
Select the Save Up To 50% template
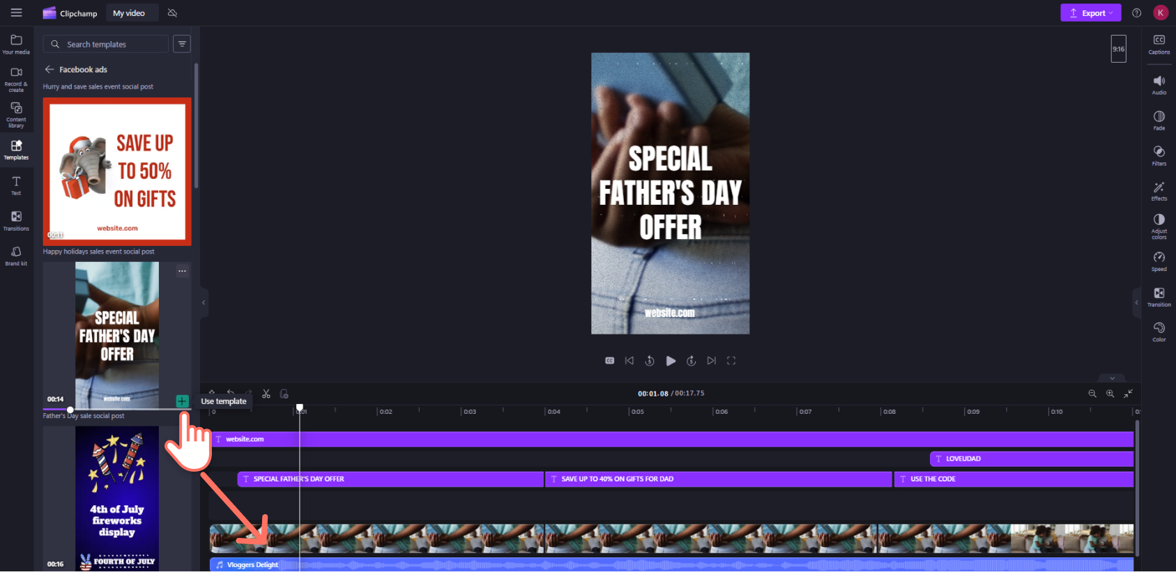117,171
